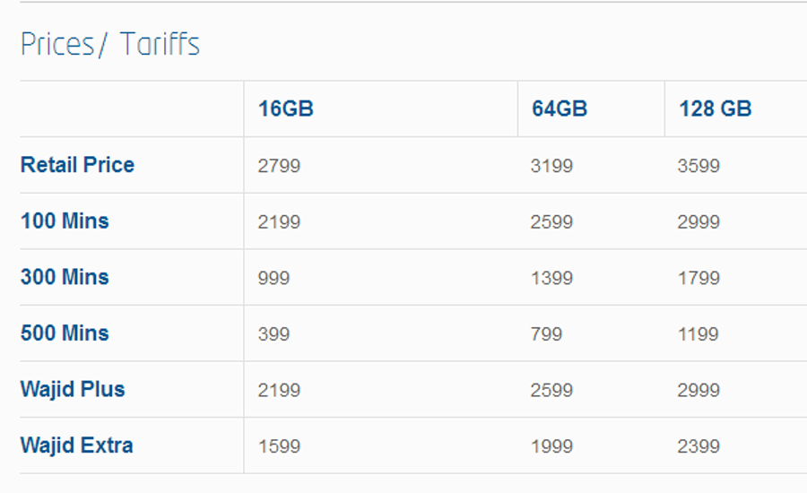Select the 16GB column header
The width and height of the screenshot is (807, 493).
[286, 108]
